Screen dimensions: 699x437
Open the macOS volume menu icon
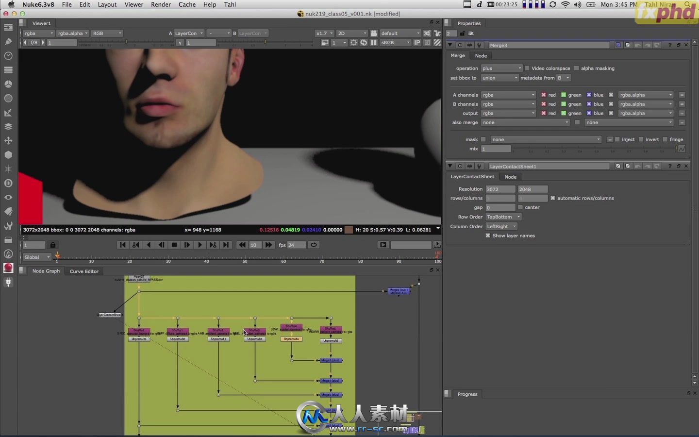[x=578, y=4]
